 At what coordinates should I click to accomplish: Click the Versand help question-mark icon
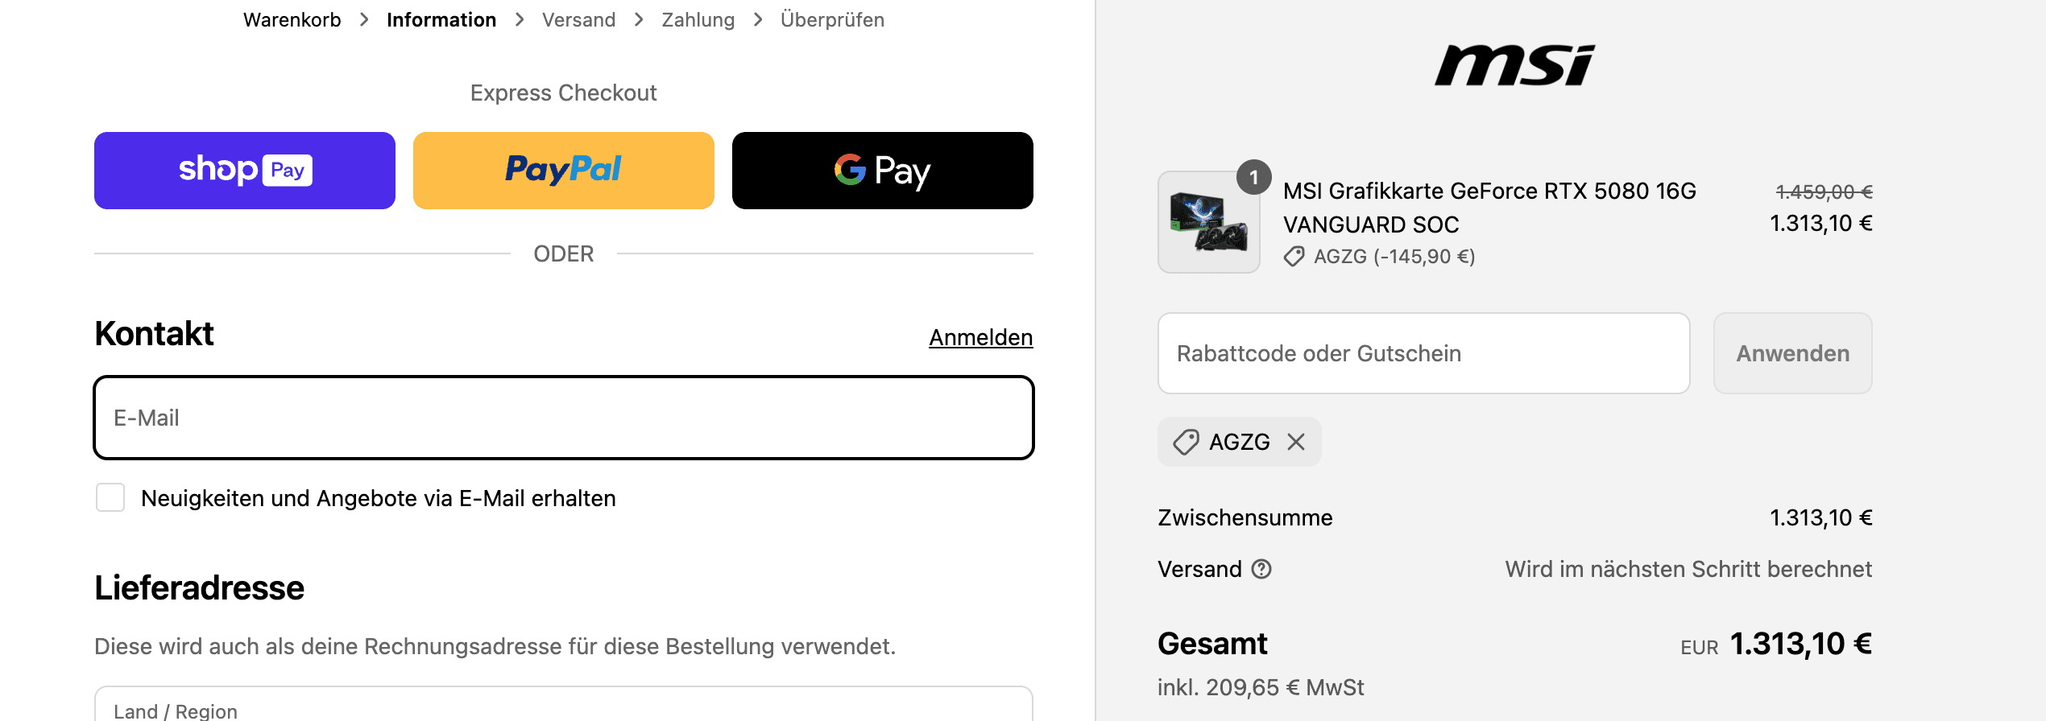1261,570
